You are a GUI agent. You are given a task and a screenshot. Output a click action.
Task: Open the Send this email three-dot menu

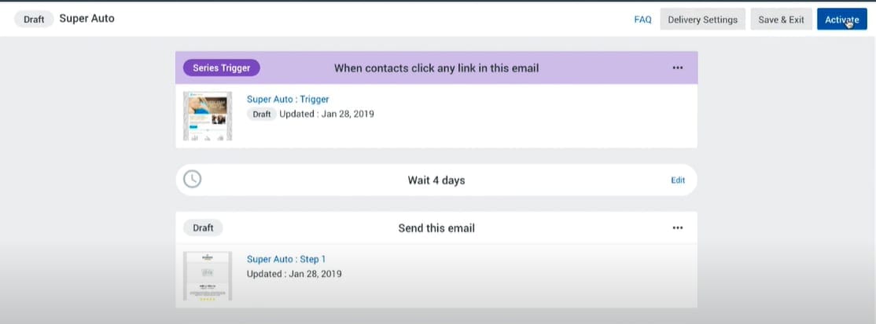[x=678, y=228]
